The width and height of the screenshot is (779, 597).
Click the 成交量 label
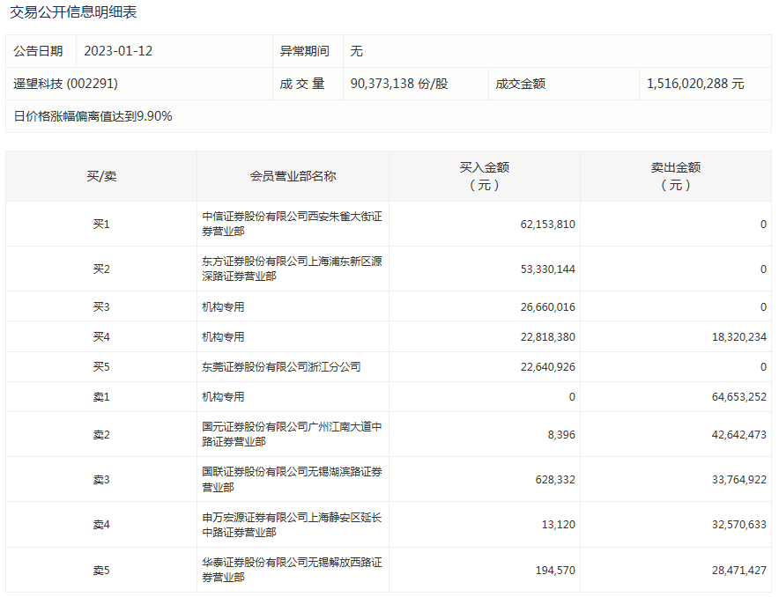[x=302, y=84]
